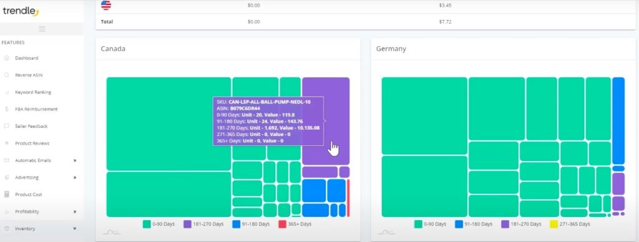Click the Product Reviews star icon
639x242 pixels.
[6, 143]
